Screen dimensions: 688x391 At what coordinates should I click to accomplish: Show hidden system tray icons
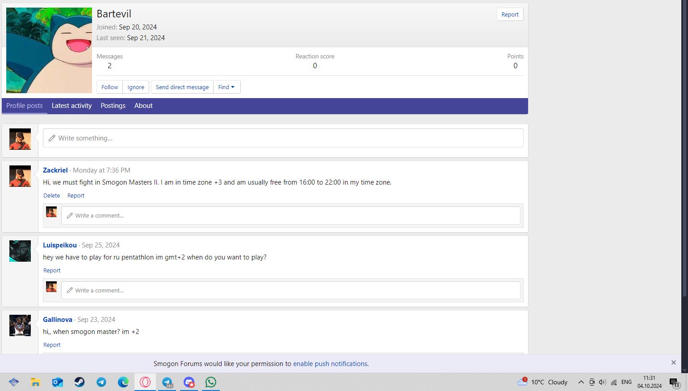[581, 382]
